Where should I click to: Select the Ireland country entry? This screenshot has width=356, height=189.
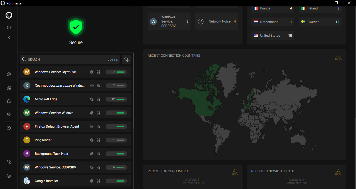click(320, 8)
